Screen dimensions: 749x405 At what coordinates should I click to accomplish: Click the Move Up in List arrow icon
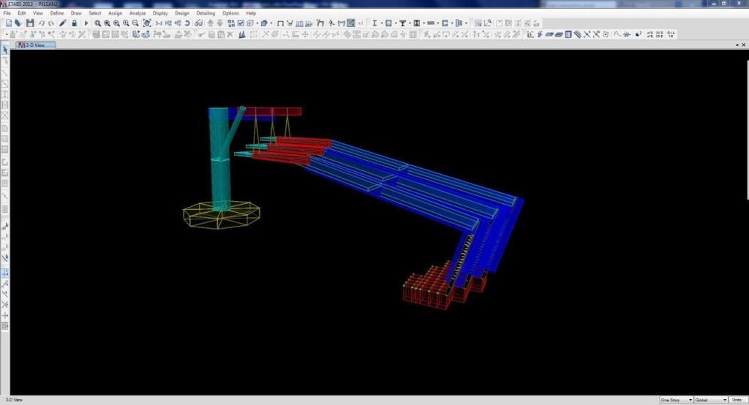tap(209, 23)
